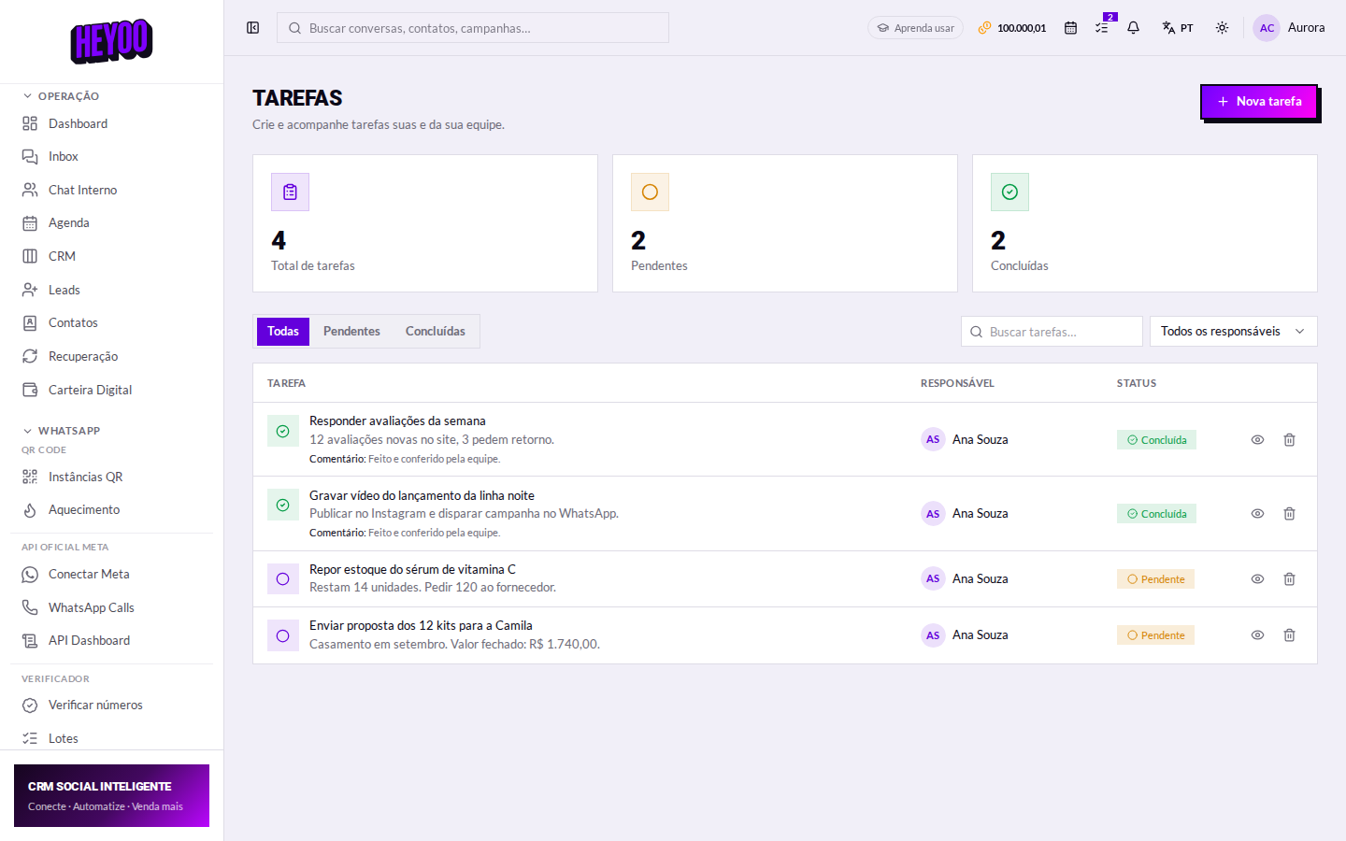Go to Carteira Digital page
Viewport: 1346px width, 841px height.
[x=111, y=390]
